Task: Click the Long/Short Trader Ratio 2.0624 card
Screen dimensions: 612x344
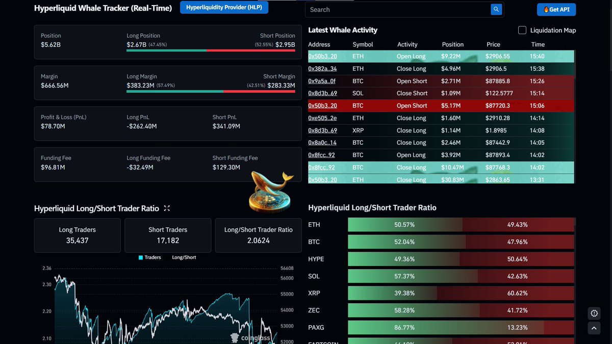Action: [x=259, y=235]
